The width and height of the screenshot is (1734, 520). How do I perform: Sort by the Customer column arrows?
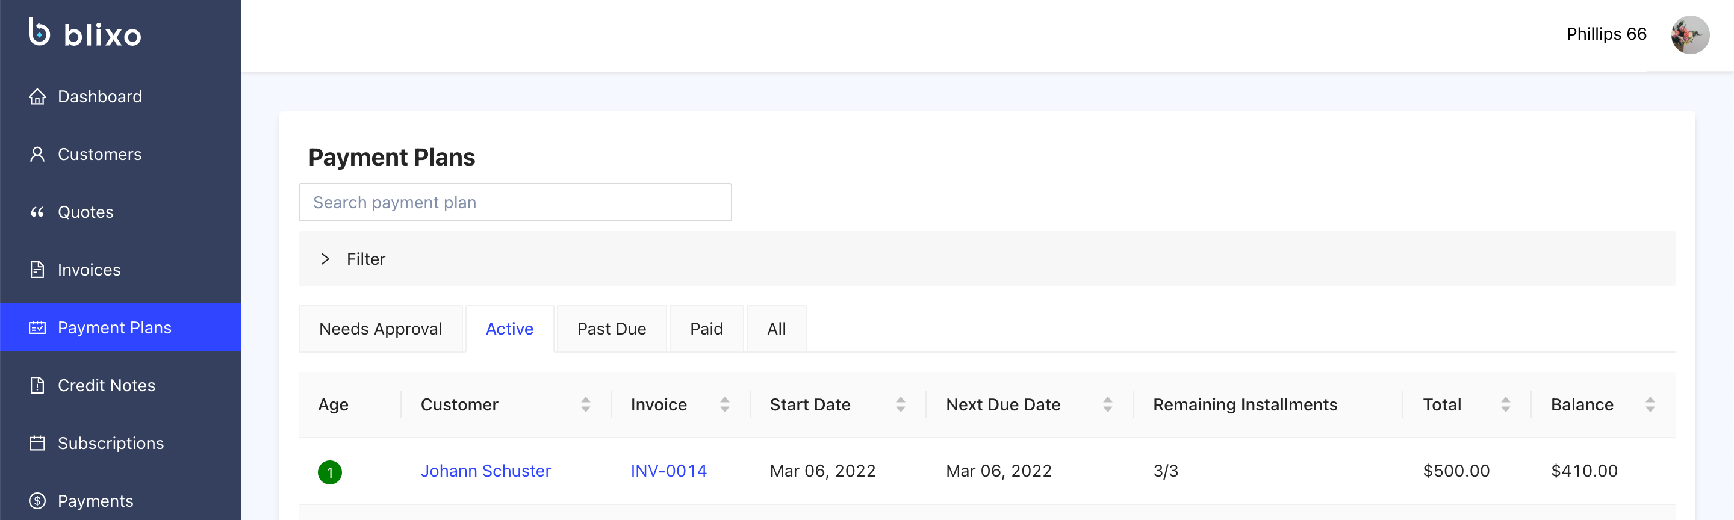click(x=586, y=405)
